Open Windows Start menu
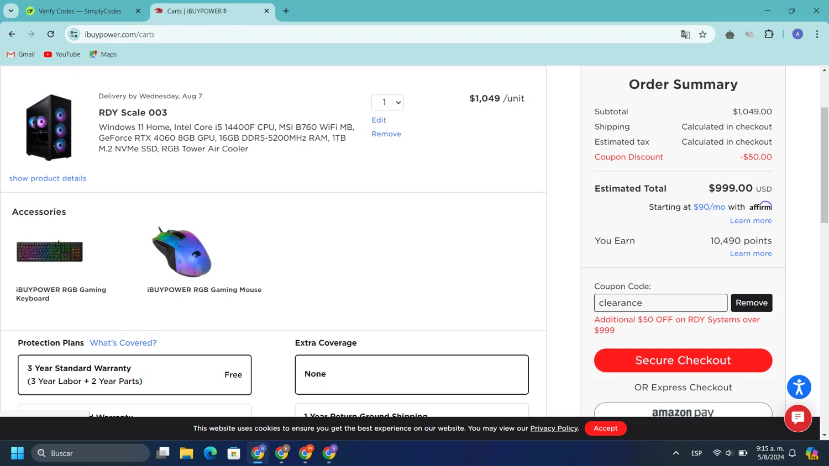The width and height of the screenshot is (829, 466). point(17,453)
